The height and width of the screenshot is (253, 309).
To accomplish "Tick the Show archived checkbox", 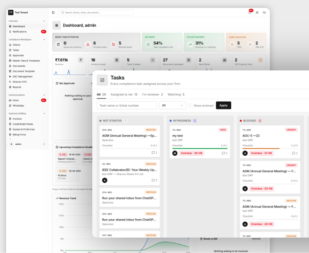I will tap(190, 106).
